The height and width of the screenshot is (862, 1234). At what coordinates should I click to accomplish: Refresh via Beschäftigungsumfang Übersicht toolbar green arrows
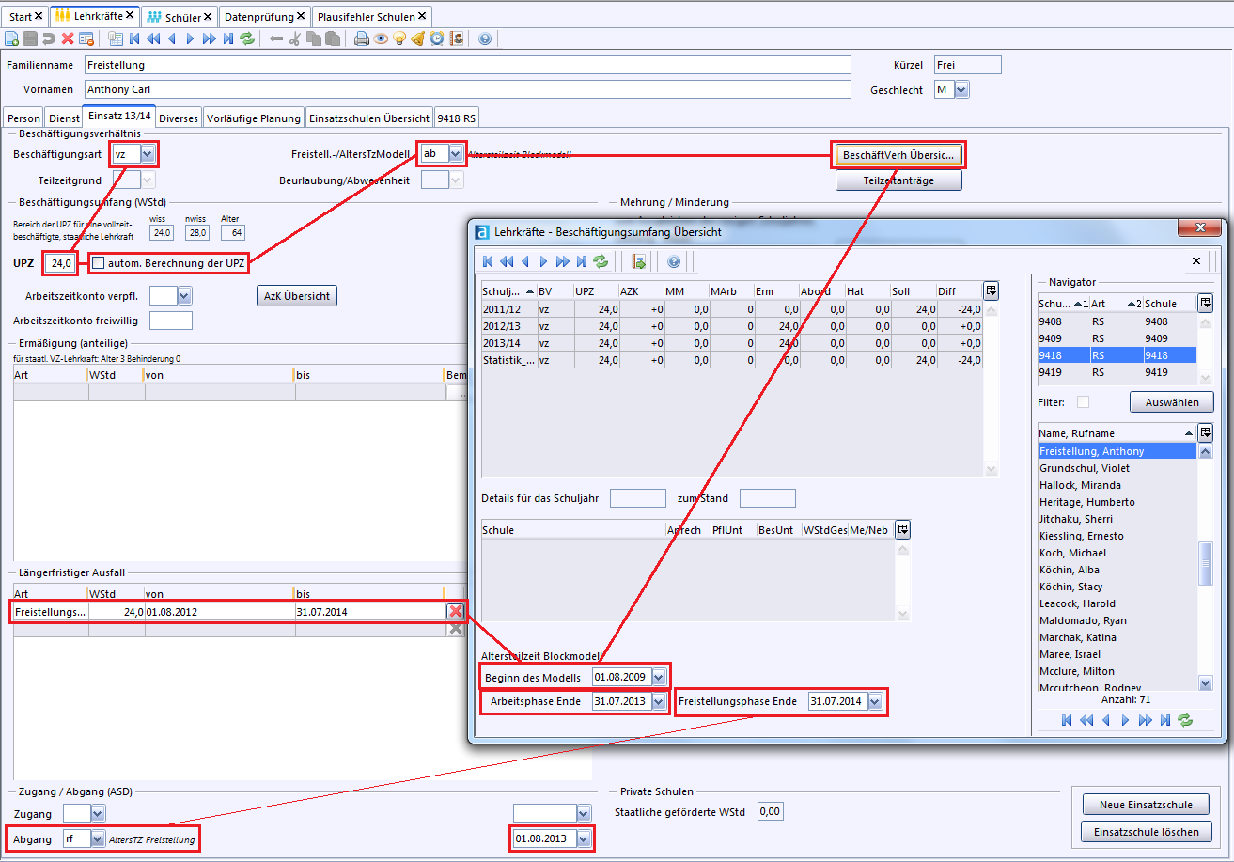tap(601, 261)
